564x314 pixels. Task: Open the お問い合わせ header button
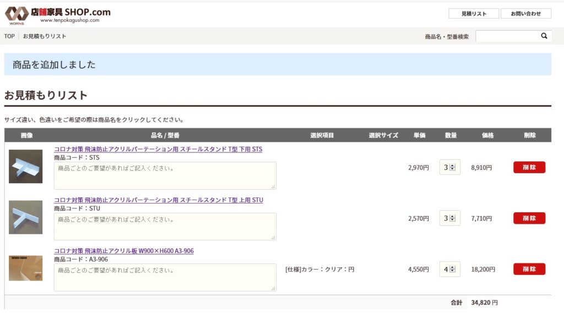pos(525,14)
